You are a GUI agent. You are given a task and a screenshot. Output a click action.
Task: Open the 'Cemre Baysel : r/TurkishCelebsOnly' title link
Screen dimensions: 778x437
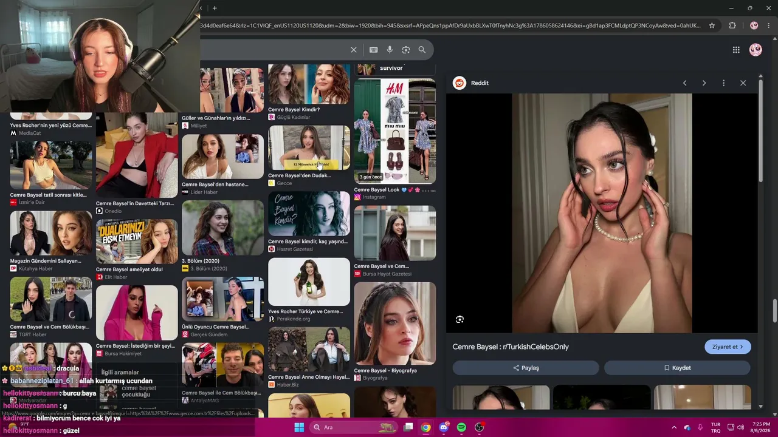coord(511,347)
